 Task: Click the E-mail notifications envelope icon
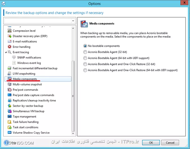(10, 41)
